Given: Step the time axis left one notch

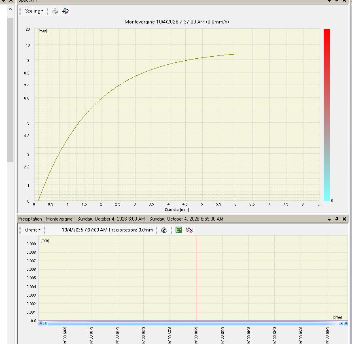Looking at the screenshot, I should click(45, 323).
